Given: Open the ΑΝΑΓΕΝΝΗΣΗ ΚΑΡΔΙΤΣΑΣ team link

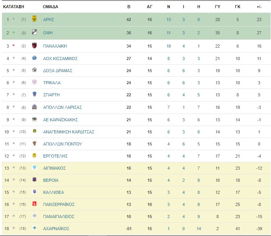Looking at the screenshot, I should (69, 132).
